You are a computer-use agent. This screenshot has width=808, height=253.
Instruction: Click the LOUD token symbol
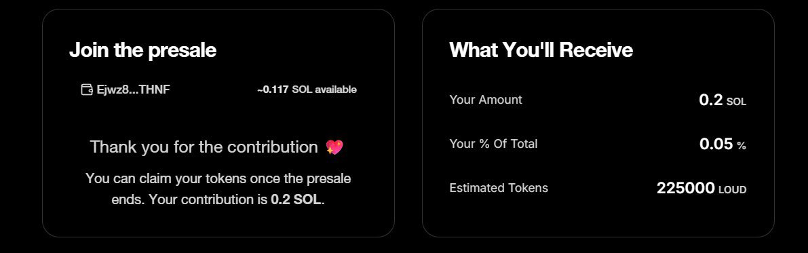click(732, 190)
